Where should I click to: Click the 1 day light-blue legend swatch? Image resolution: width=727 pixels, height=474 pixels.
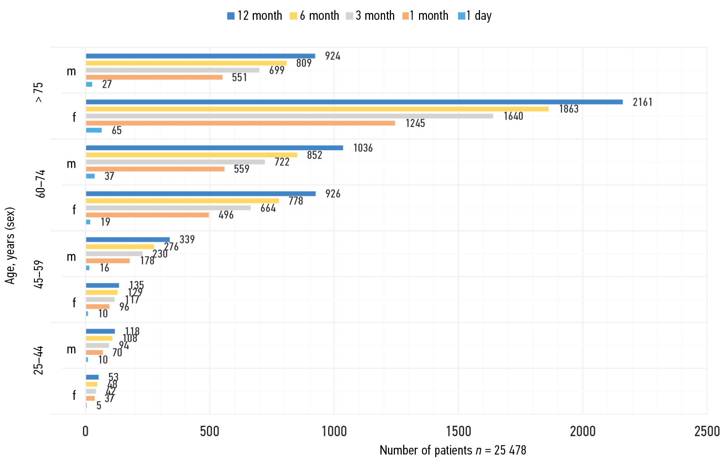pos(461,16)
